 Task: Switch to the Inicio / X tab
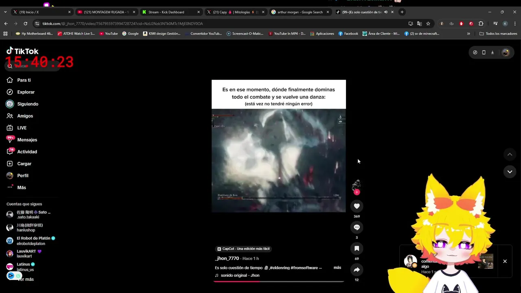41,12
